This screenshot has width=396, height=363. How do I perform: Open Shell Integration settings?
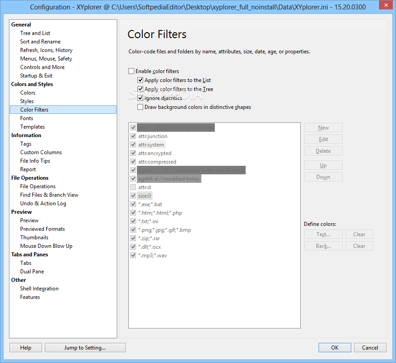tap(39, 289)
